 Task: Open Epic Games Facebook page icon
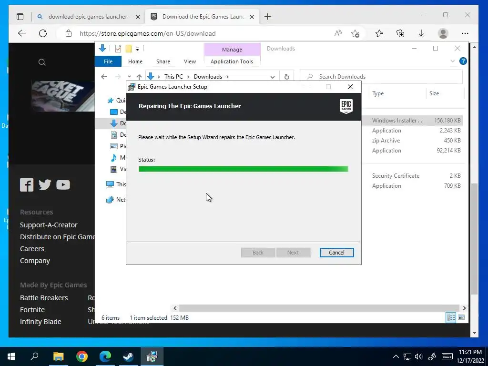[x=27, y=185]
